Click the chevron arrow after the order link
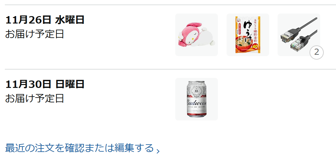Viewport: 336px width, 161px height. pyautogui.click(x=158, y=151)
